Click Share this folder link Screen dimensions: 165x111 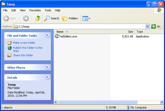[x=23, y=55]
